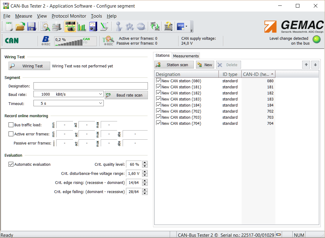Click the analog meter toolbar icon

tap(93, 26)
